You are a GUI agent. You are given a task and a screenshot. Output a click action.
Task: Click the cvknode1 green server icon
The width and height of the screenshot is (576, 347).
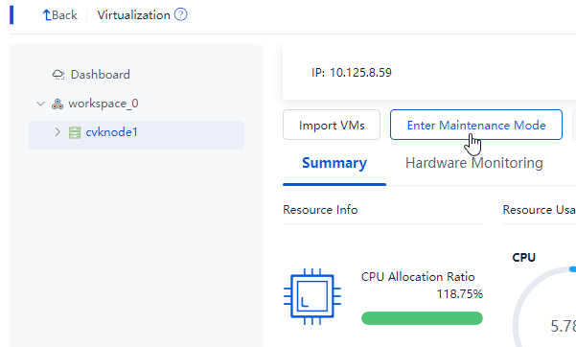[x=75, y=132]
